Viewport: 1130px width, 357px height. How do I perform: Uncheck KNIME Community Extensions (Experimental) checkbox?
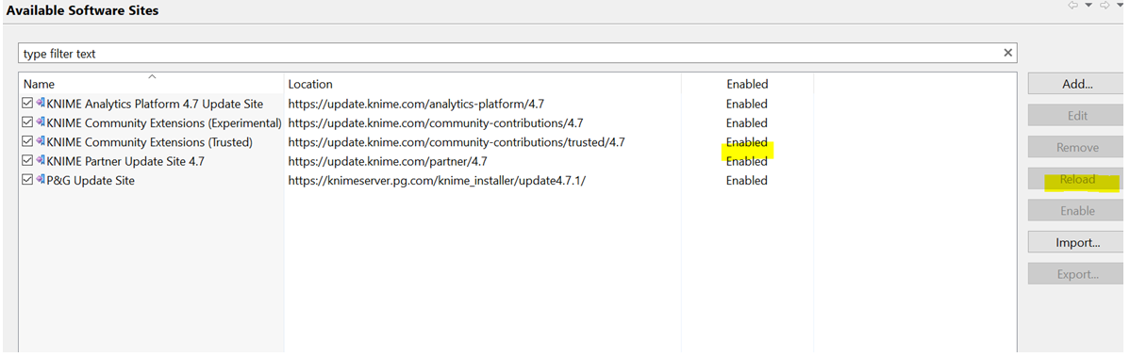point(27,122)
